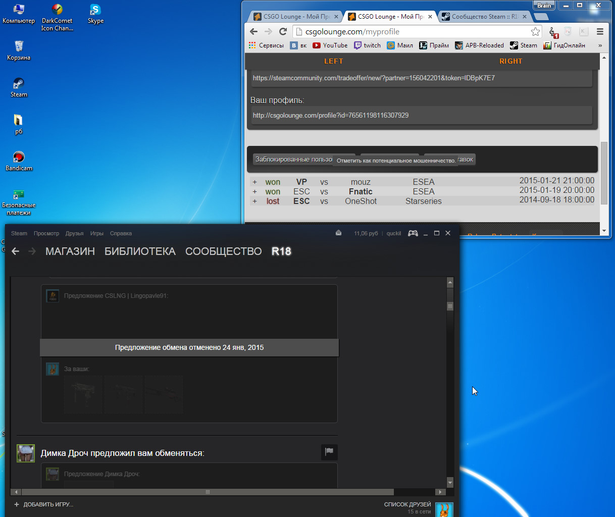Enable Big Picture mode controller icon
The image size is (615, 517).
413,233
